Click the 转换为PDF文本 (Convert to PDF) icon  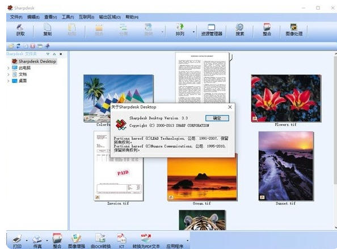pos(146,241)
